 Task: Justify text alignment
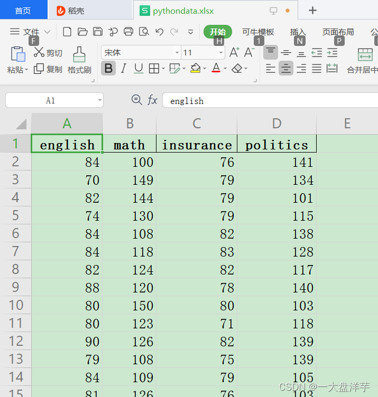pos(317,68)
